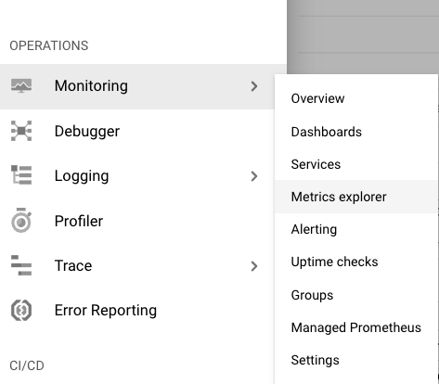
Task: Click the OPERATIONS section header
Action: point(49,45)
